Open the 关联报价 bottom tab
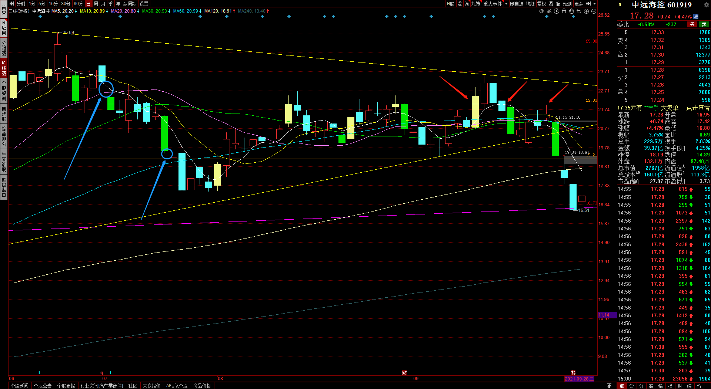The width and height of the screenshot is (711, 389). (152, 386)
